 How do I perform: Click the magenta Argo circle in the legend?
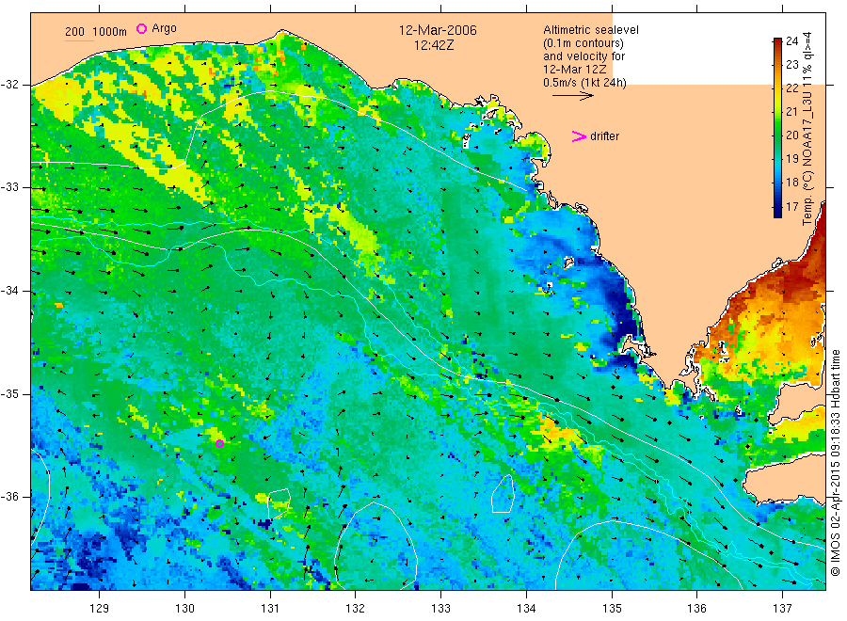coord(141,28)
